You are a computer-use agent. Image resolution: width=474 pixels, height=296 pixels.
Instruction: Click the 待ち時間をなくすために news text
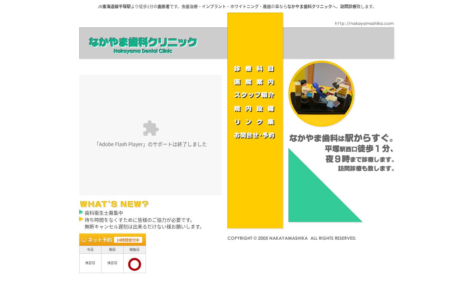click(139, 220)
